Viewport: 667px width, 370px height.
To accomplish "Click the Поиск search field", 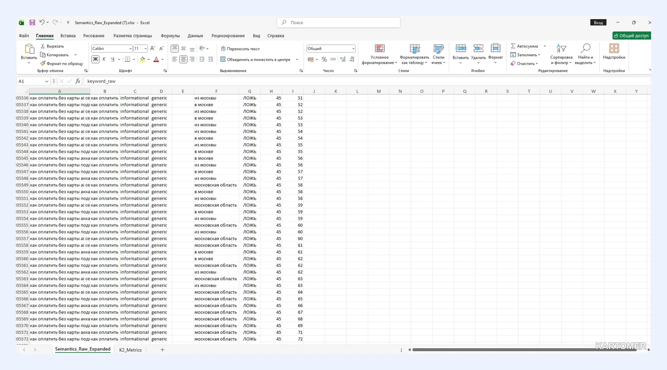I will 339,23.
